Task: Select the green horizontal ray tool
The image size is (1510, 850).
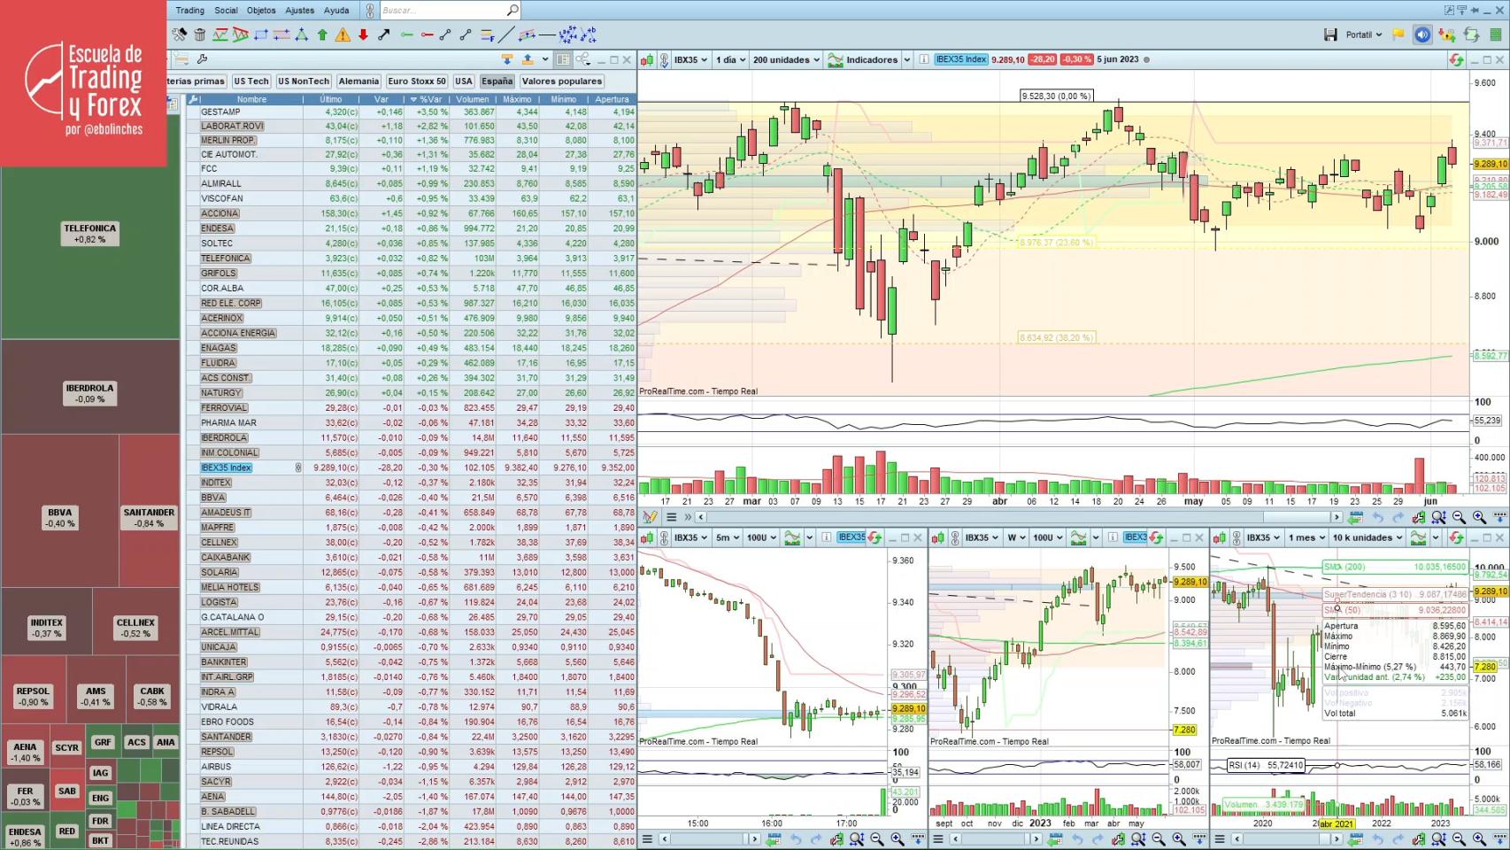Action: point(407,35)
